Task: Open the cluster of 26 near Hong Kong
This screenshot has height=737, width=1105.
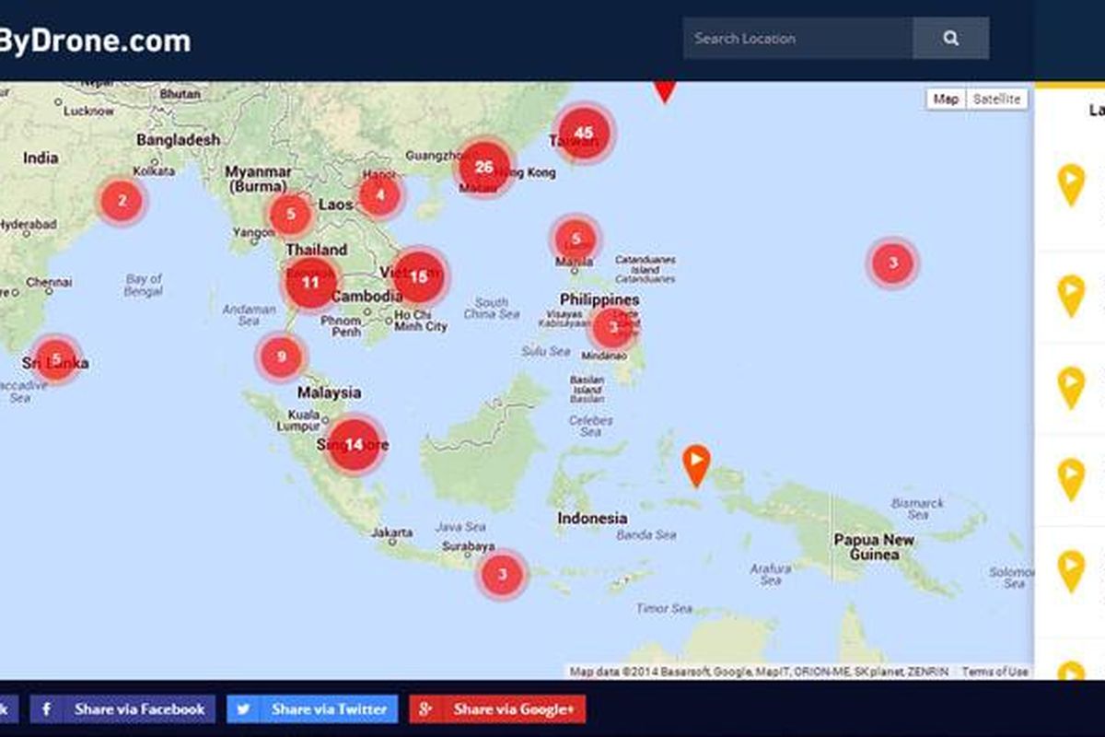Action: (x=484, y=168)
